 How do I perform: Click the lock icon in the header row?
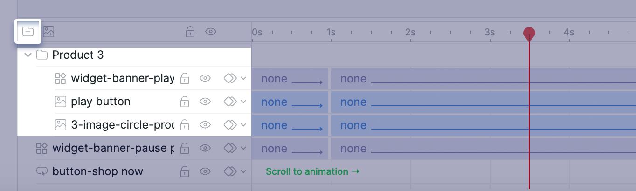190,32
